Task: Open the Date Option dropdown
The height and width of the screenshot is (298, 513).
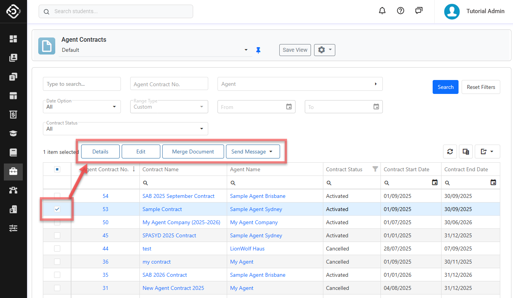Action: coord(82,107)
